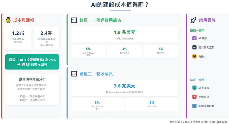Click the robot icon for 機器人
The height and width of the screenshot is (124, 229).
[x=194, y=56]
